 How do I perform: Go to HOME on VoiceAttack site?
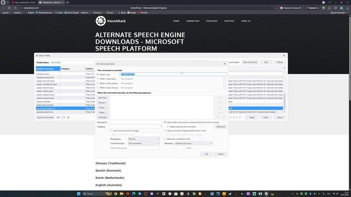[176, 21]
